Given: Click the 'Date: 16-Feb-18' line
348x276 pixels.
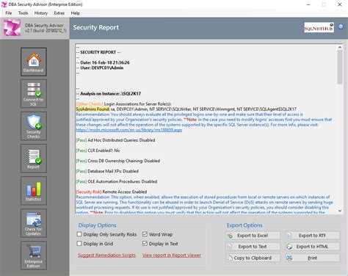Looking at the screenshot, I should click(x=103, y=62).
